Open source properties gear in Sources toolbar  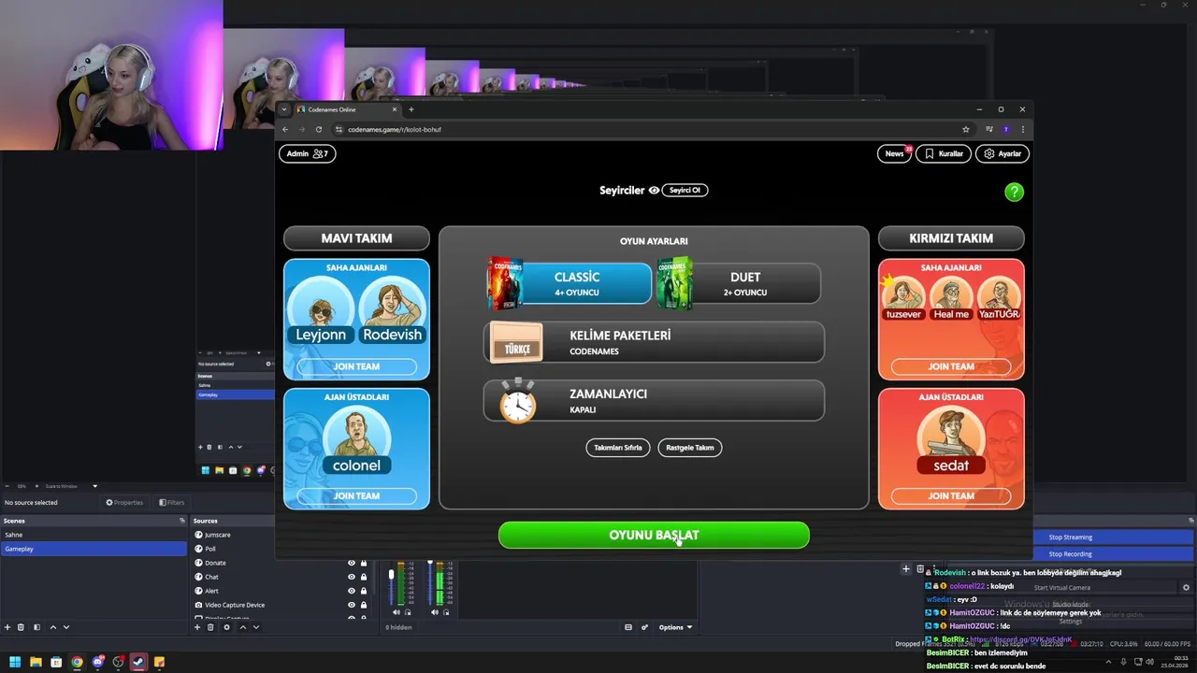[226, 627]
